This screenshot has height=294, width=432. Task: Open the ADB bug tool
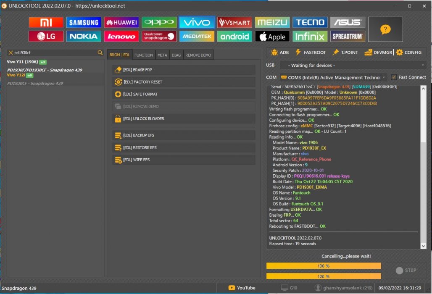click(279, 52)
